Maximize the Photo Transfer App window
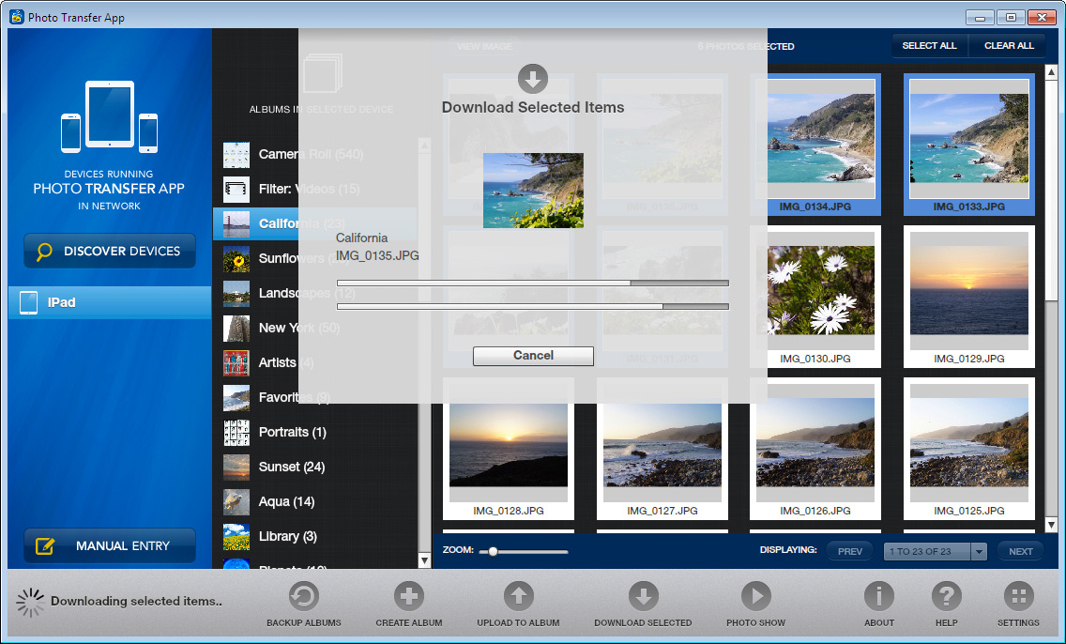The width and height of the screenshot is (1066, 644). click(1011, 18)
